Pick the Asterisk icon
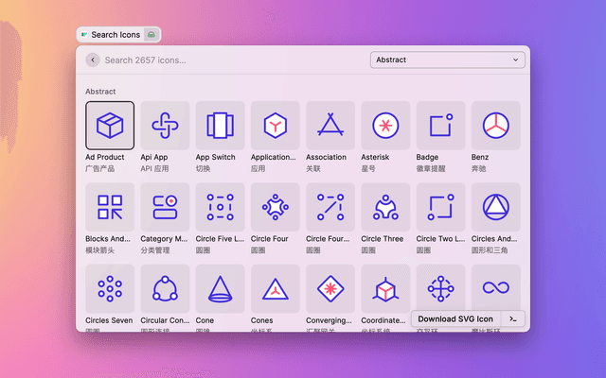Viewport: 606px width, 378px height. [x=385, y=126]
